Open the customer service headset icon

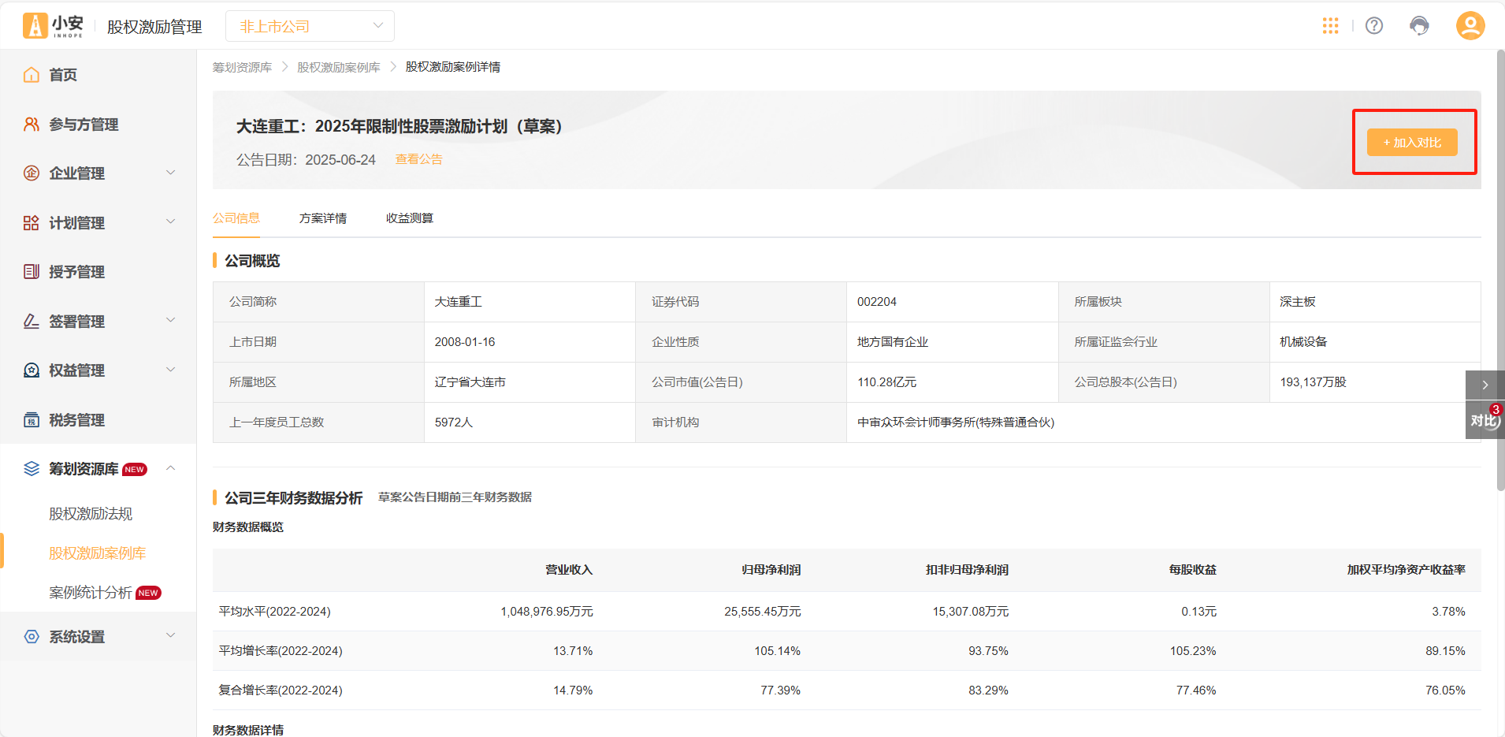pos(1419,26)
